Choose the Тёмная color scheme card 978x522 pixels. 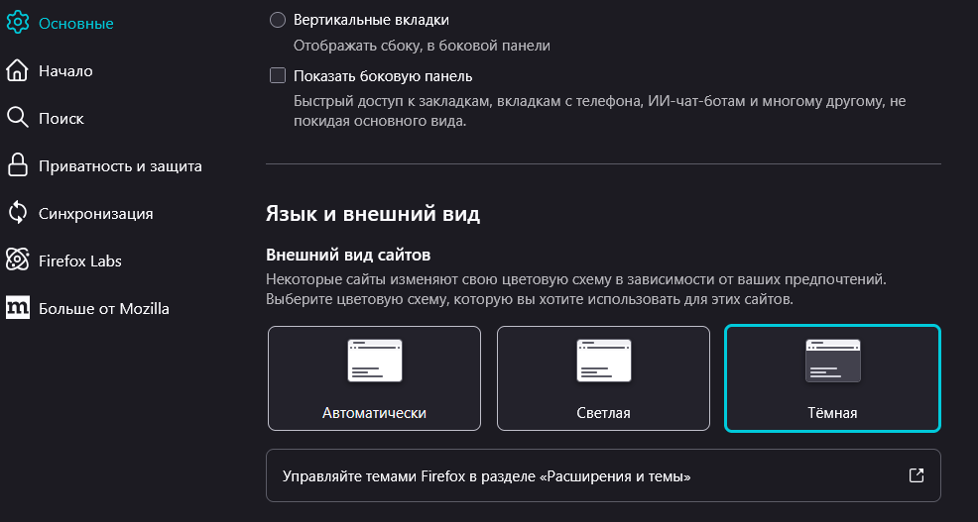click(832, 378)
